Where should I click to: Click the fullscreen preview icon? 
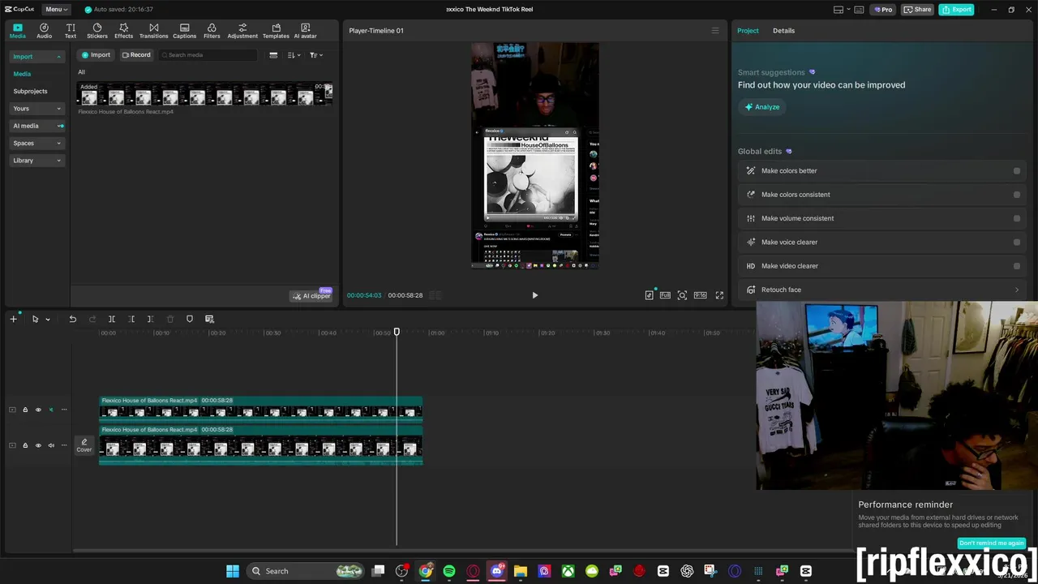click(719, 295)
